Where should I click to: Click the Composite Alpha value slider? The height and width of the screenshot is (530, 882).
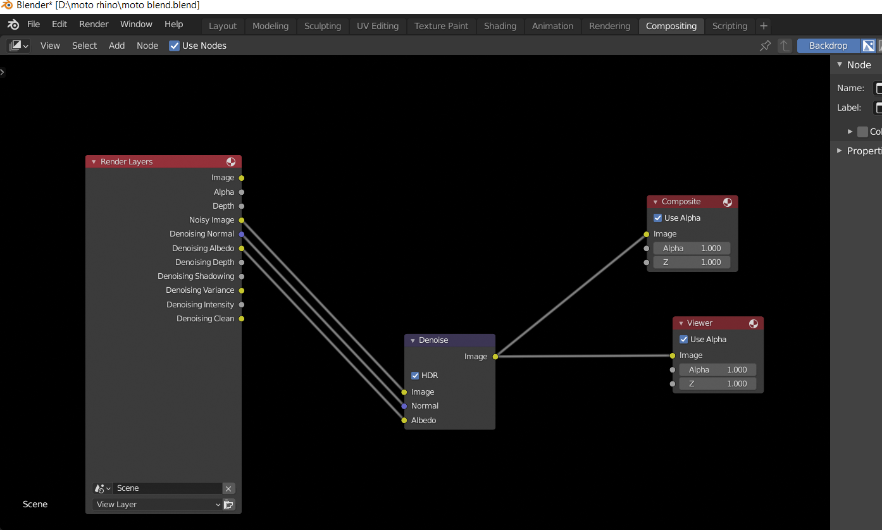coord(692,249)
